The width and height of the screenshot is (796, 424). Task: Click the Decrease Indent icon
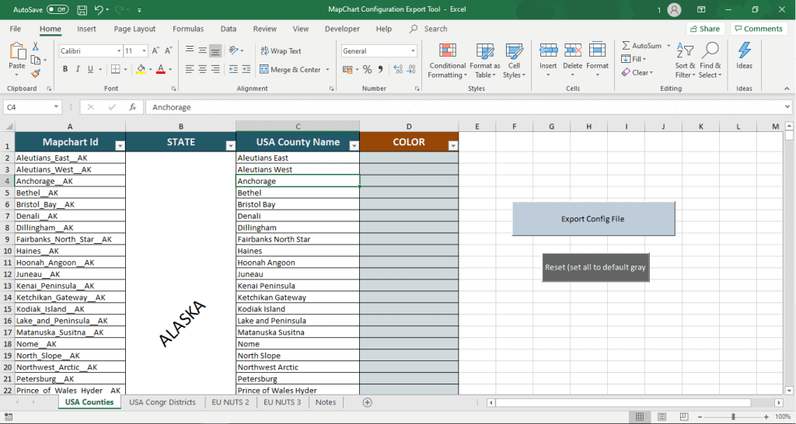(233, 69)
